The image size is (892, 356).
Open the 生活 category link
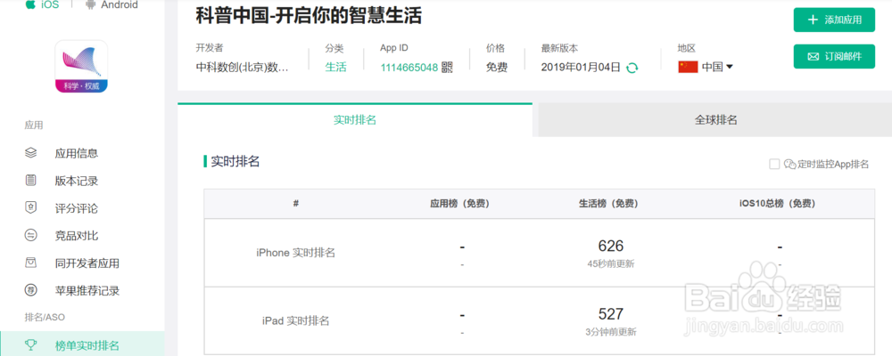pos(335,67)
